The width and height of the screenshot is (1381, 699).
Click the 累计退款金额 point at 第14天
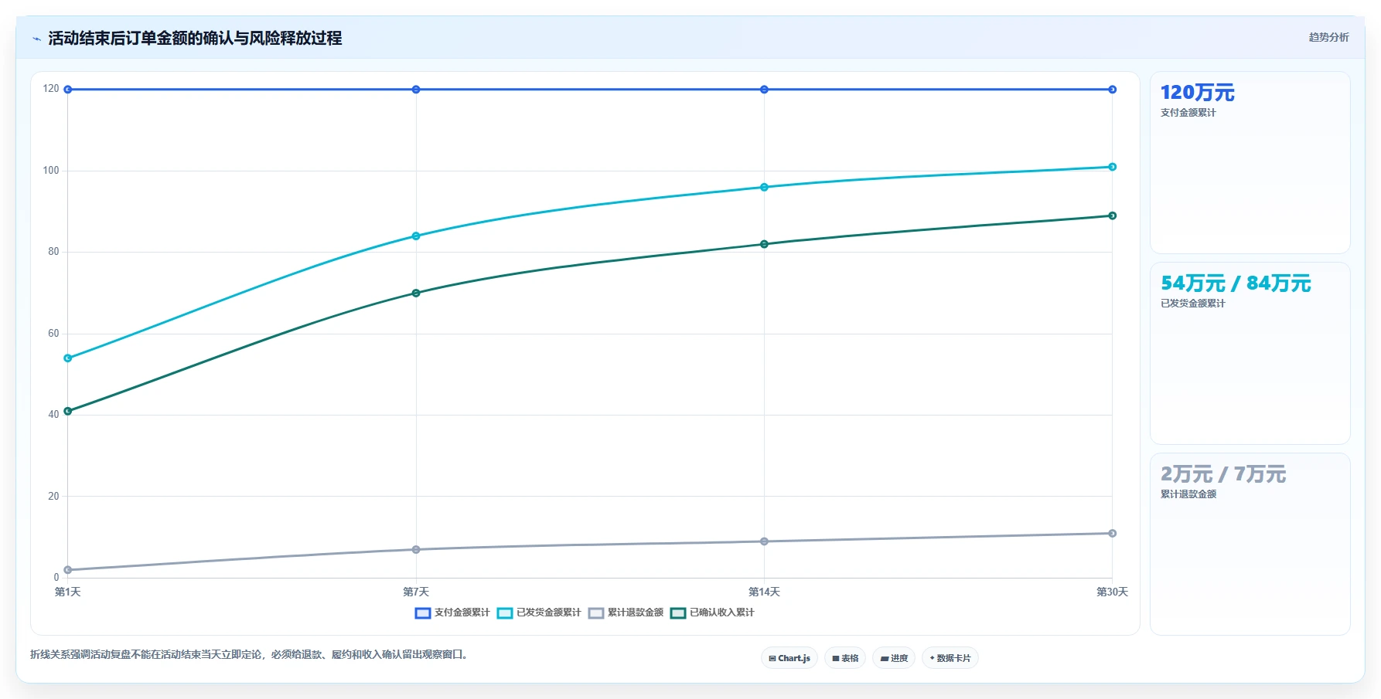pos(764,541)
